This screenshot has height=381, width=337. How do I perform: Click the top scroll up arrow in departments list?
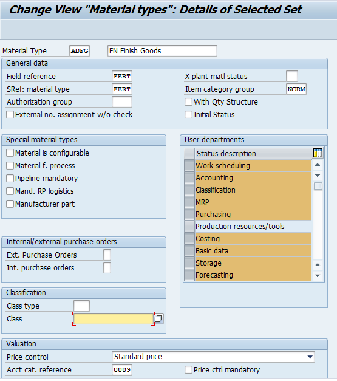[318, 165]
